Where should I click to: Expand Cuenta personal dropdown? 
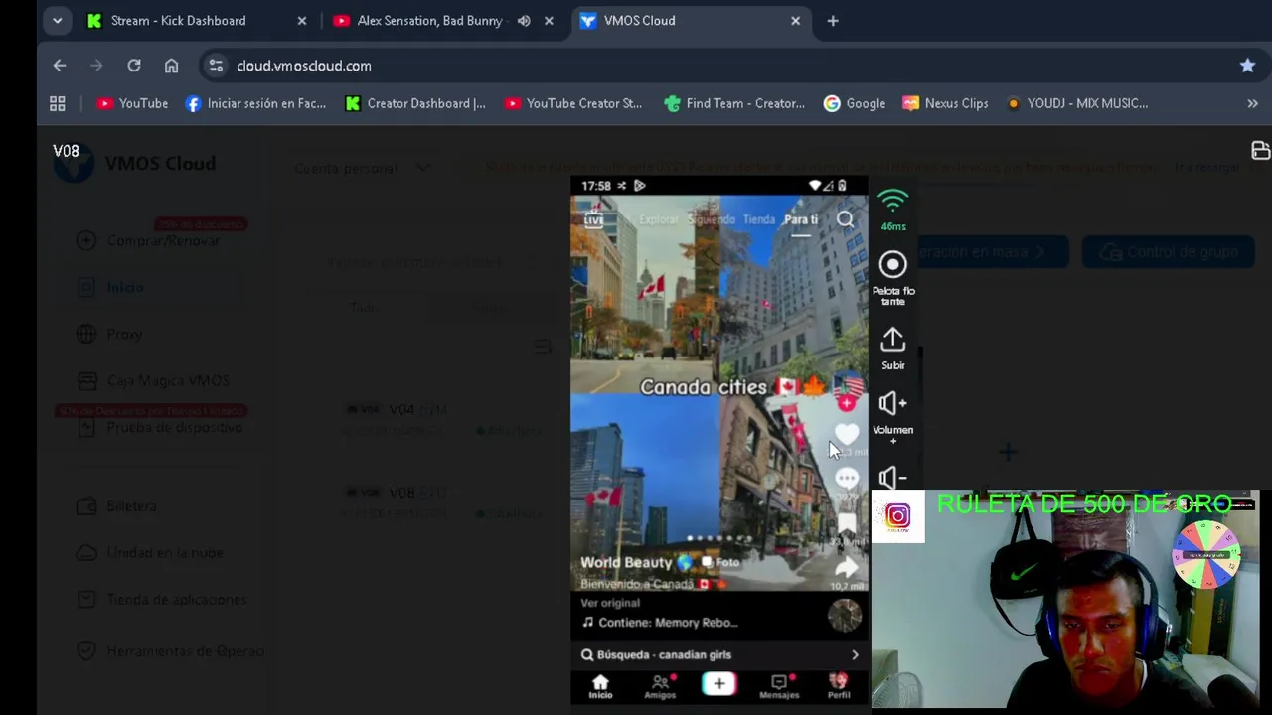pos(363,168)
